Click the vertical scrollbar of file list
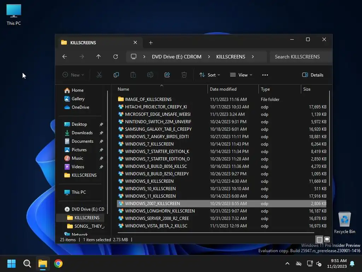The image size is (362, 272). tap(329, 138)
